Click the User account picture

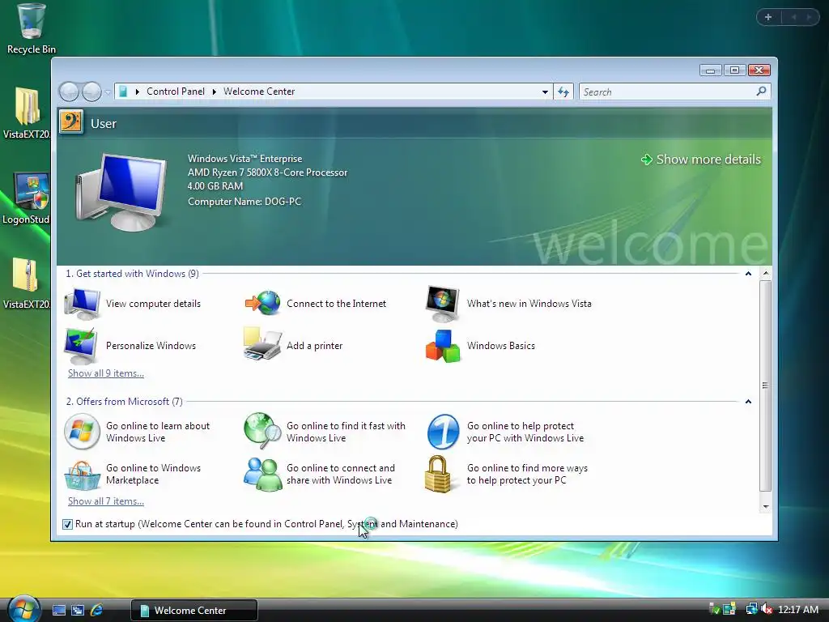click(x=71, y=123)
